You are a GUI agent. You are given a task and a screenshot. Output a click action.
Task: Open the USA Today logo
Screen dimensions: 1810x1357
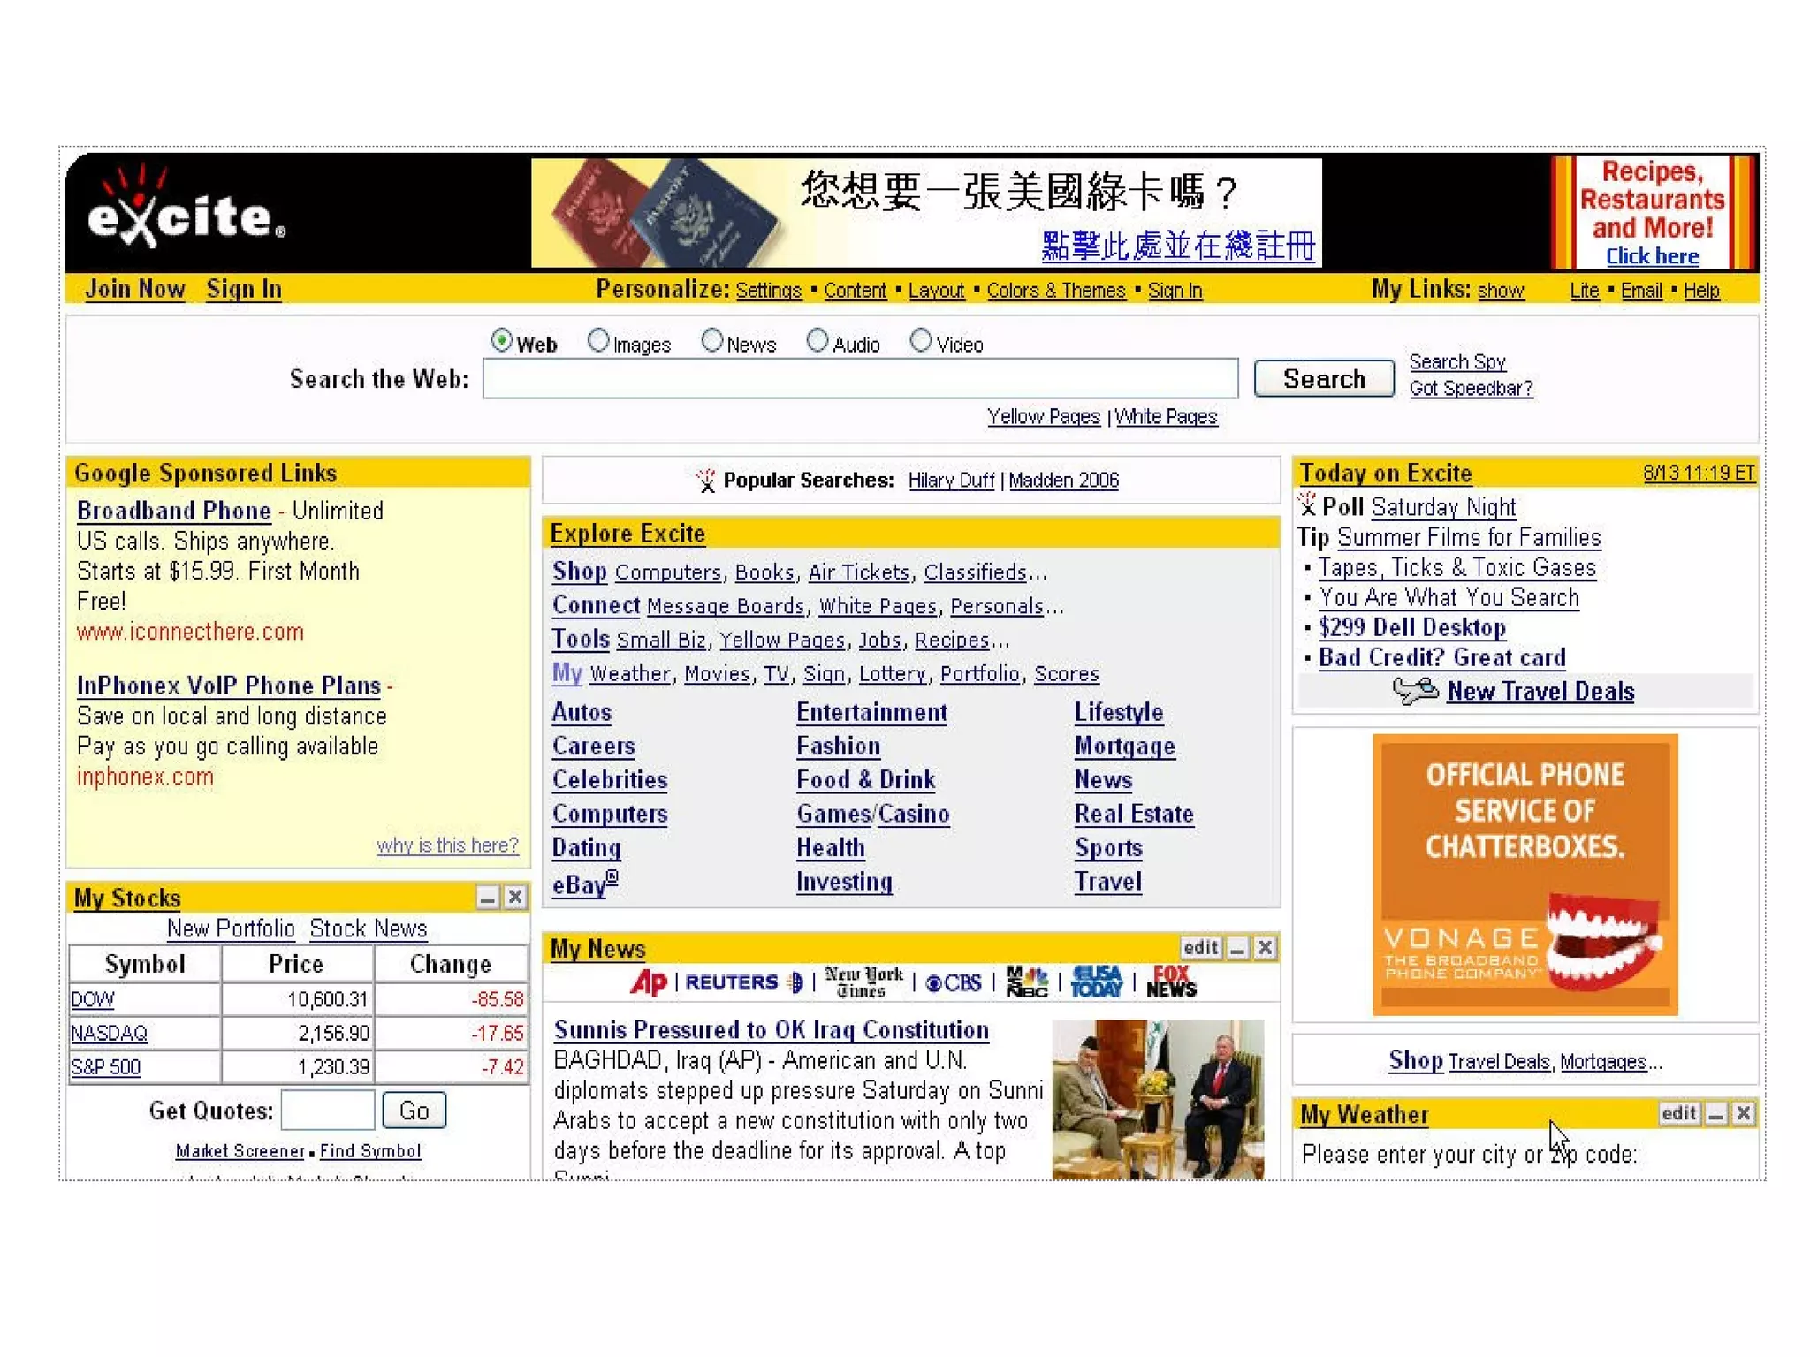1096,982
